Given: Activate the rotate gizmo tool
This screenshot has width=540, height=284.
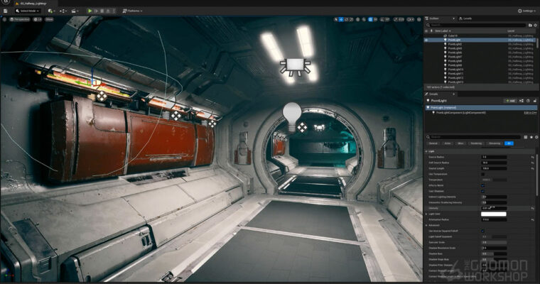Looking at the screenshot, I should (x=346, y=20).
